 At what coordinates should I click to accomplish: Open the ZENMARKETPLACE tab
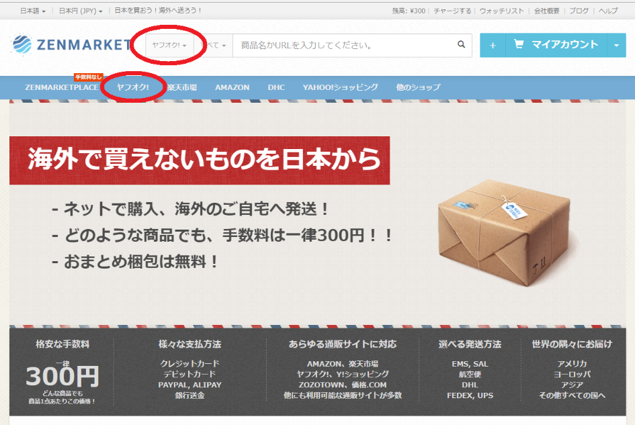tap(62, 87)
